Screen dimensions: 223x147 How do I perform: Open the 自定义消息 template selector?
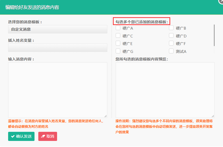click(57, 30)
